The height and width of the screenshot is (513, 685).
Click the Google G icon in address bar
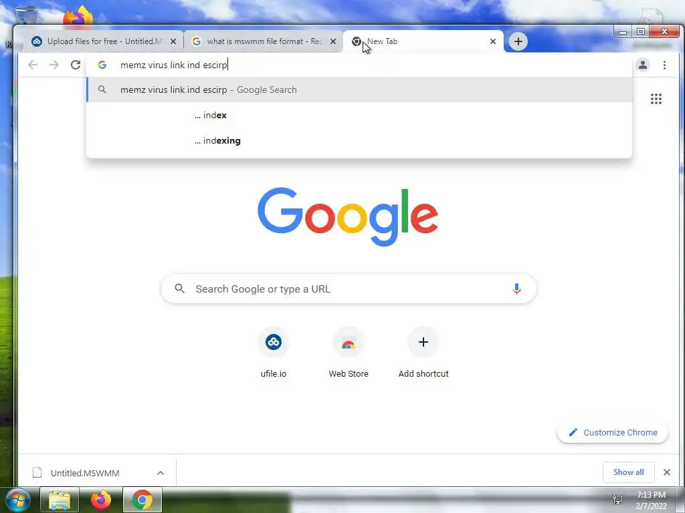[102, 65]
